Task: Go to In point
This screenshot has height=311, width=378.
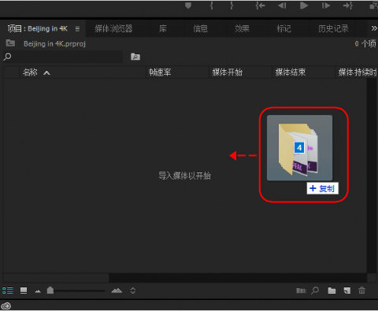Action: (x=260, y=6)
